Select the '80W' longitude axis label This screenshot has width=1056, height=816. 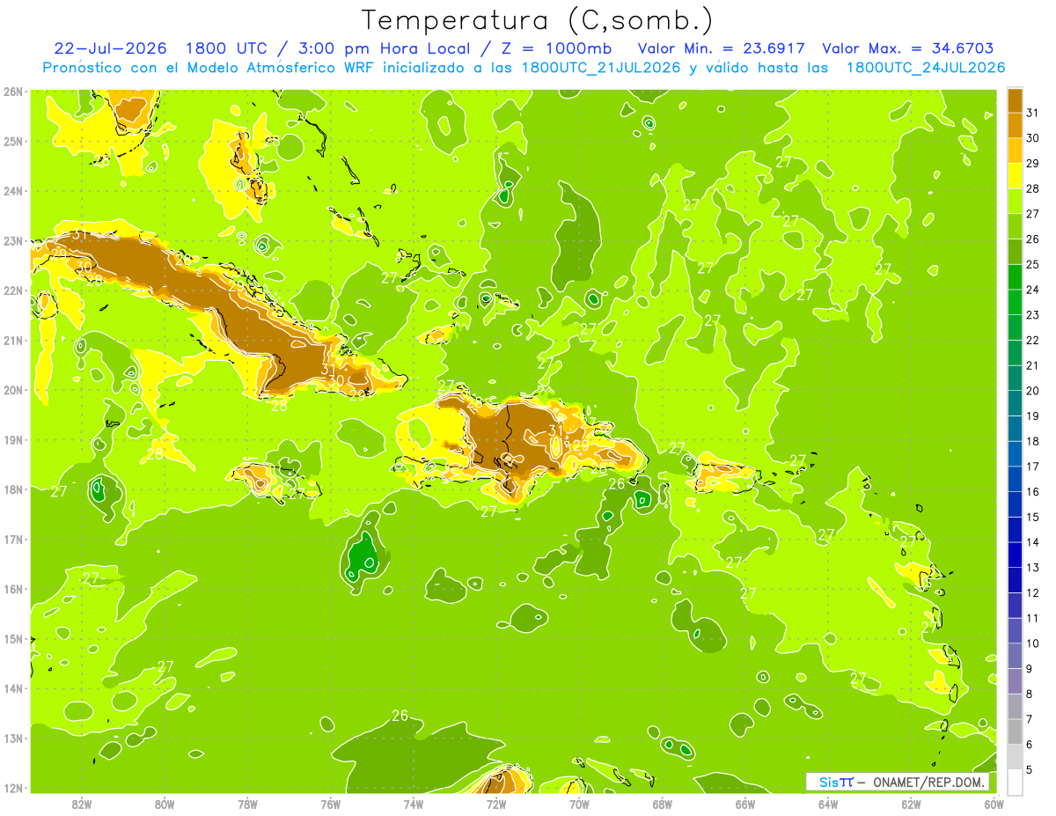[165, 805]
